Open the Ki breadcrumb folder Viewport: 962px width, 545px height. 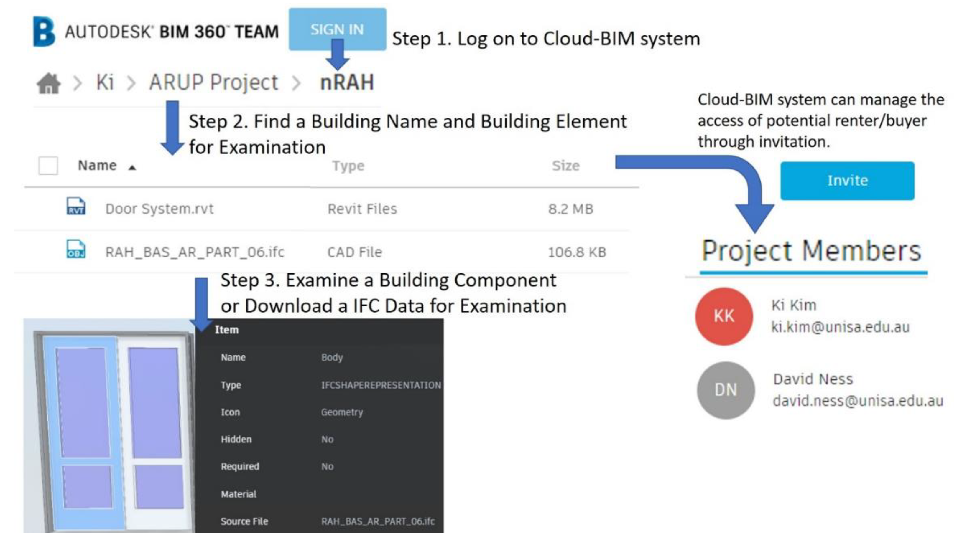click(x=105, y=82)
